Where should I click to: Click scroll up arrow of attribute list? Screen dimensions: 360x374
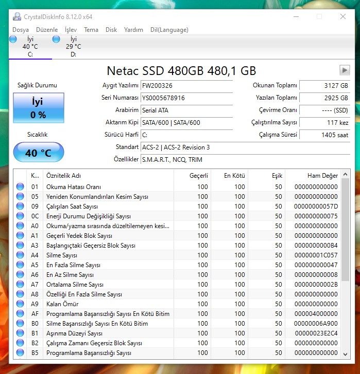pos(345,175)
